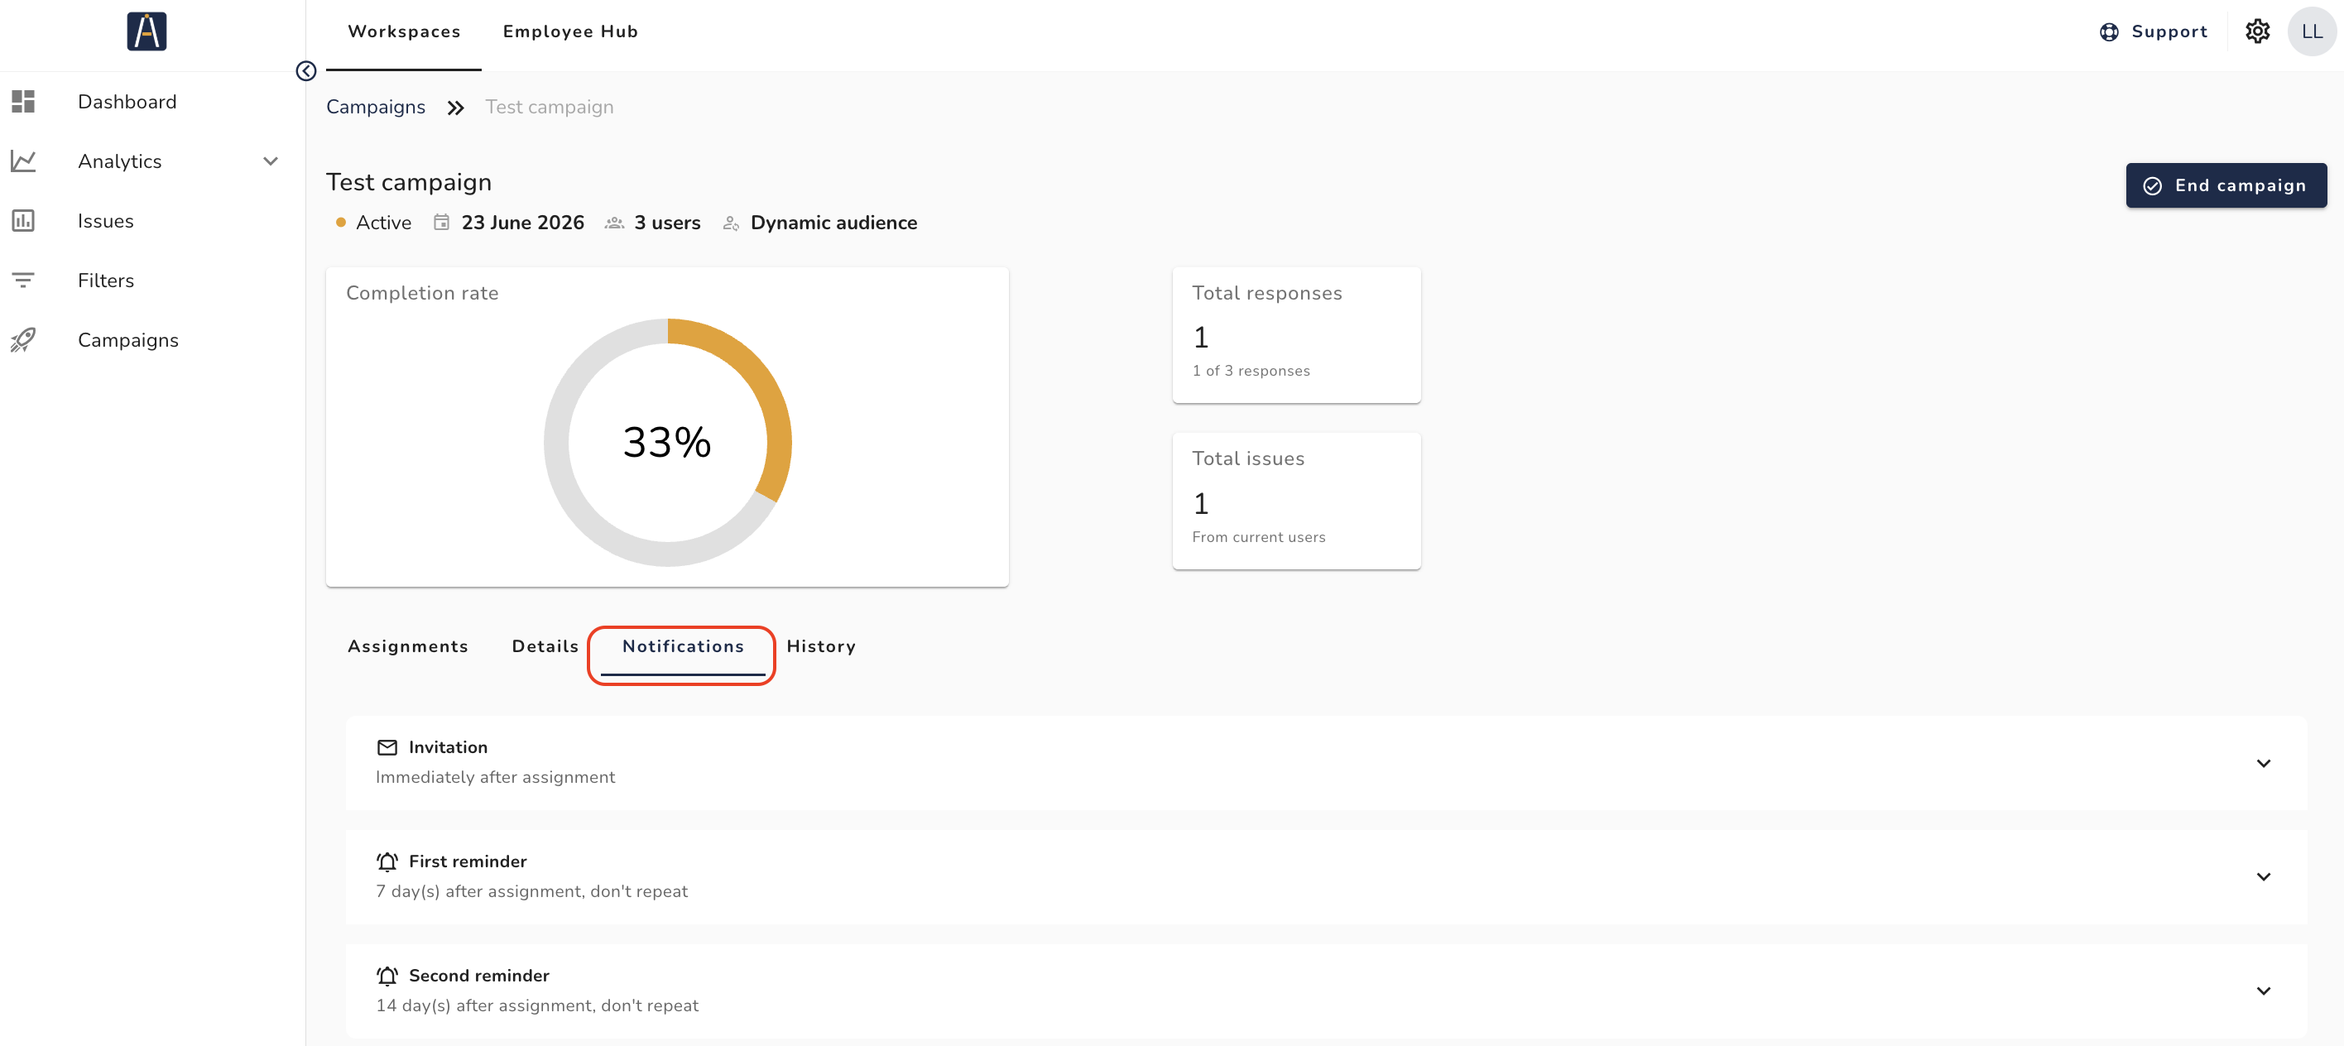The width and height of the screenshot is (2344, 1046).
Task: Click the Campaigns rocket icon
Action: tap(22, 339)
